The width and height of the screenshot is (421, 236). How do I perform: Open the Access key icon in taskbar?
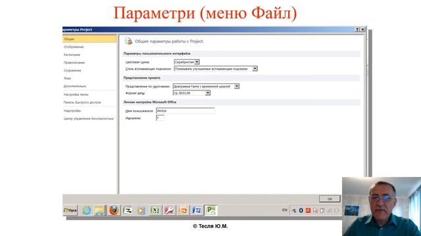[169, 210]
